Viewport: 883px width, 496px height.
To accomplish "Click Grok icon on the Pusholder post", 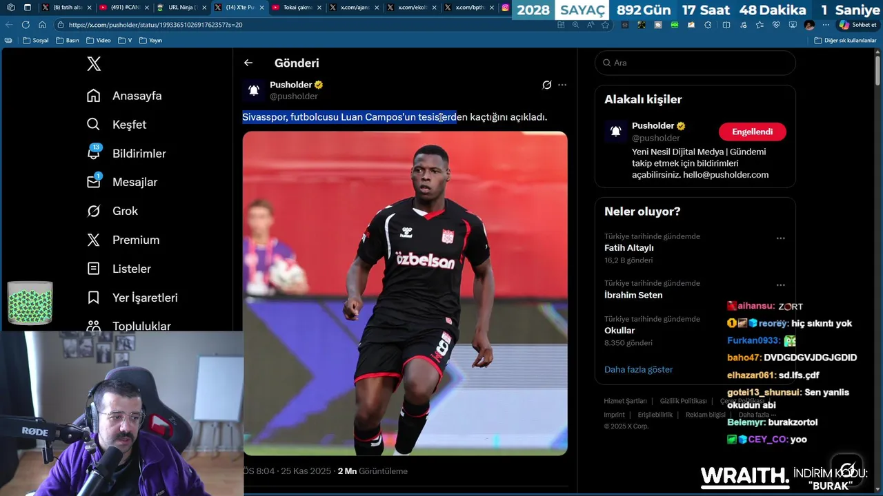I will coord(546,85).
